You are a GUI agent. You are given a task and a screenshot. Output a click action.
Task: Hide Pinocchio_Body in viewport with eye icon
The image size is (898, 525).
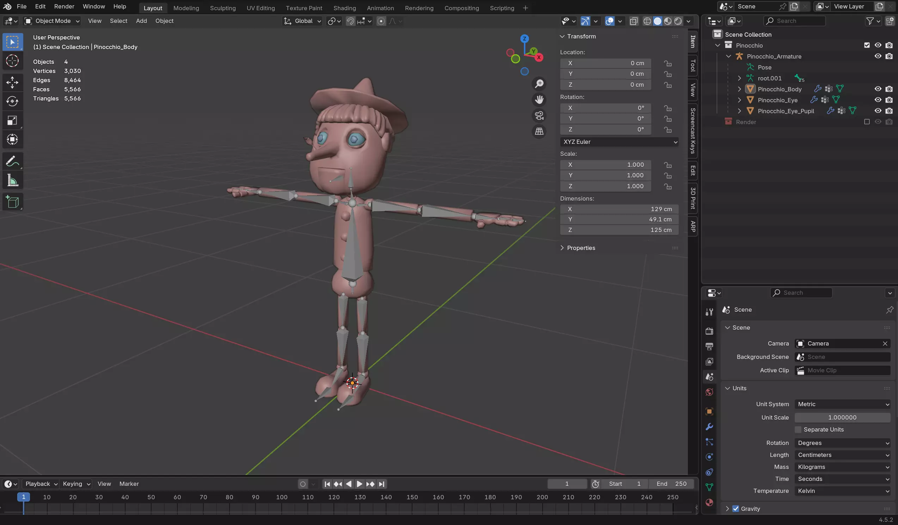click(878, 89)
